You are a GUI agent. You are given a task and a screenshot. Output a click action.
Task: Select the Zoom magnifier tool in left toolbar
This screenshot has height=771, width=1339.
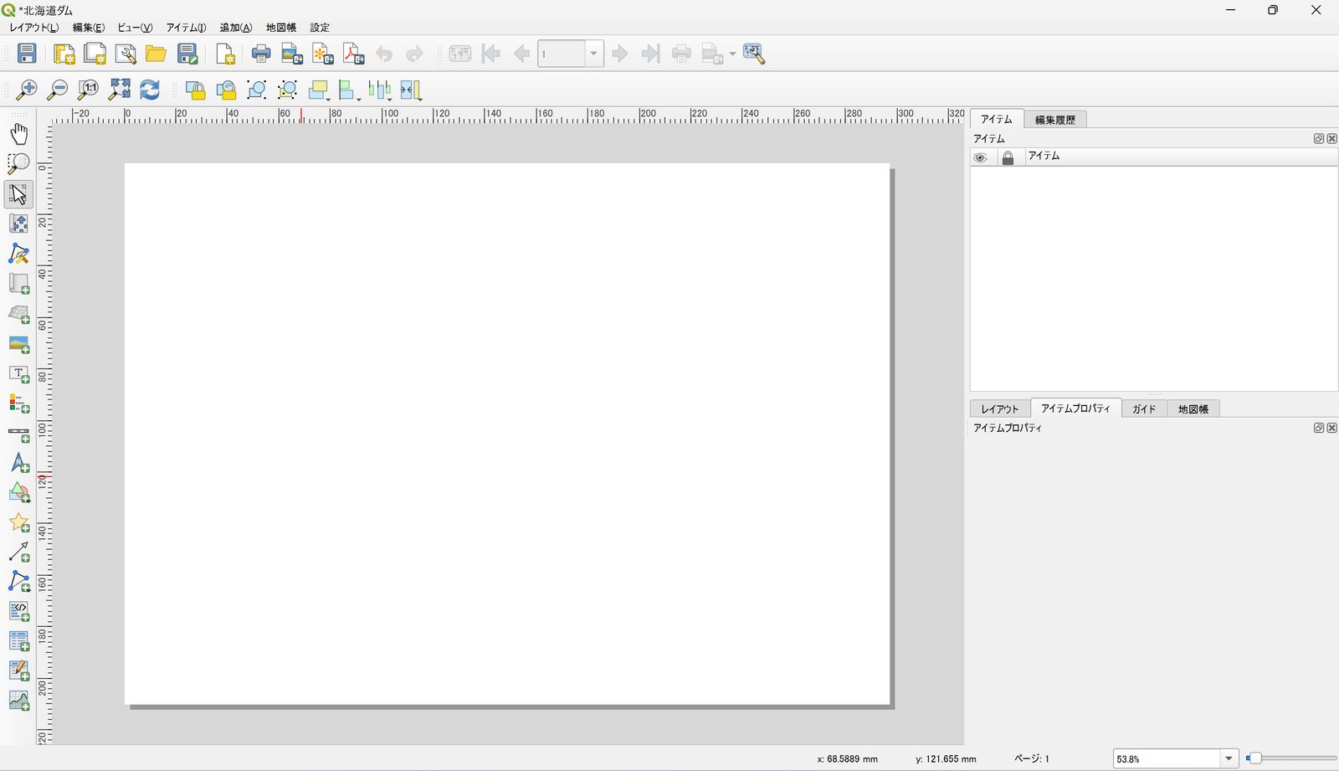click(18, 163)
